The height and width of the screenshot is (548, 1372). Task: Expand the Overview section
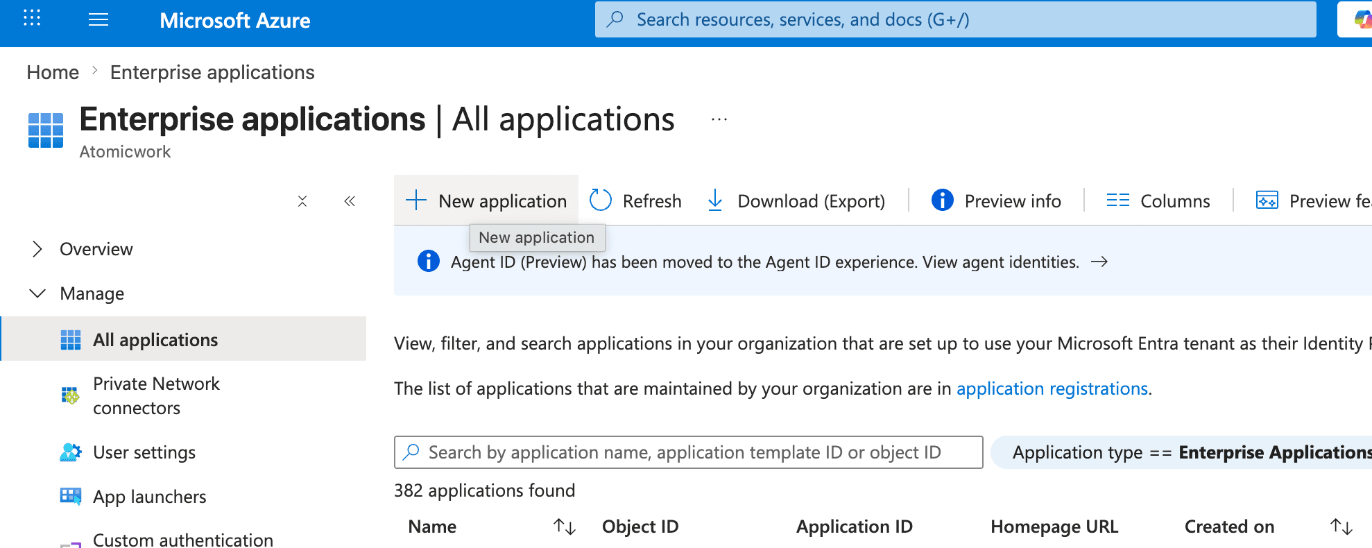coord(37,249)
